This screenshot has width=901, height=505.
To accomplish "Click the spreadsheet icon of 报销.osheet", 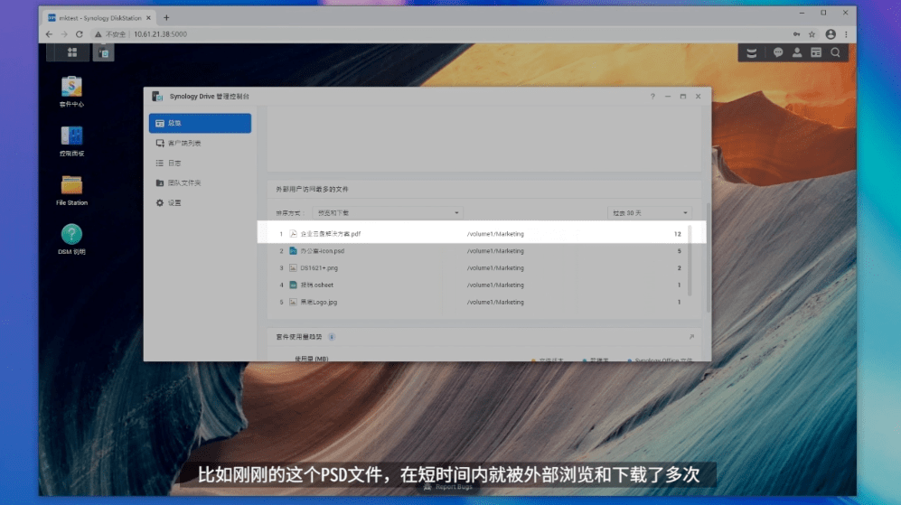I will [293, 285].
